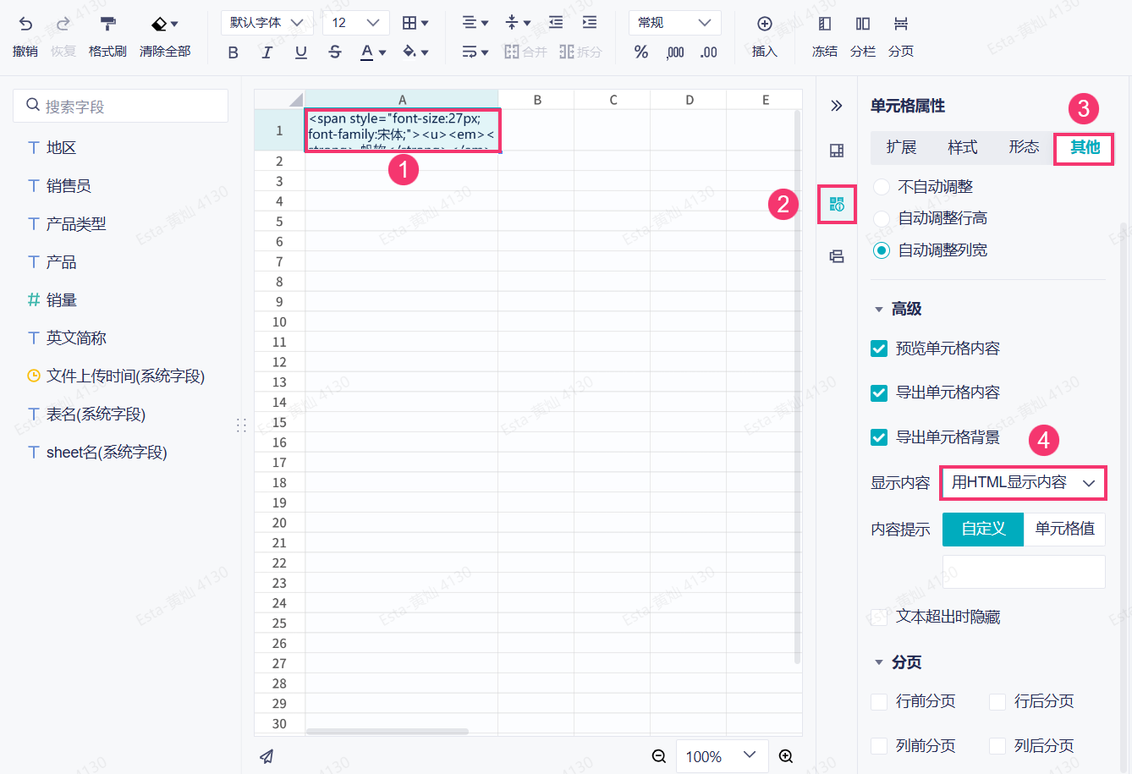Click the decrease indent icon
Image resolution: width=1132 pixels, height=774 pixels.
click(556, 23)
